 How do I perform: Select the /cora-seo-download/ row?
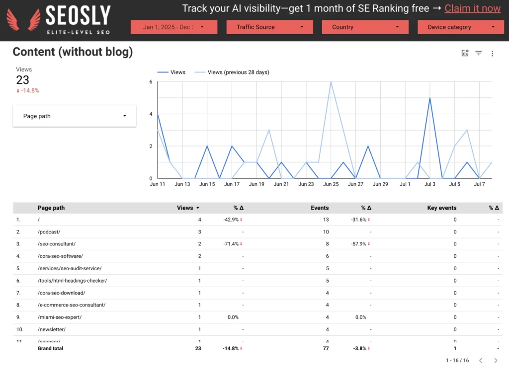click(258, 293)
